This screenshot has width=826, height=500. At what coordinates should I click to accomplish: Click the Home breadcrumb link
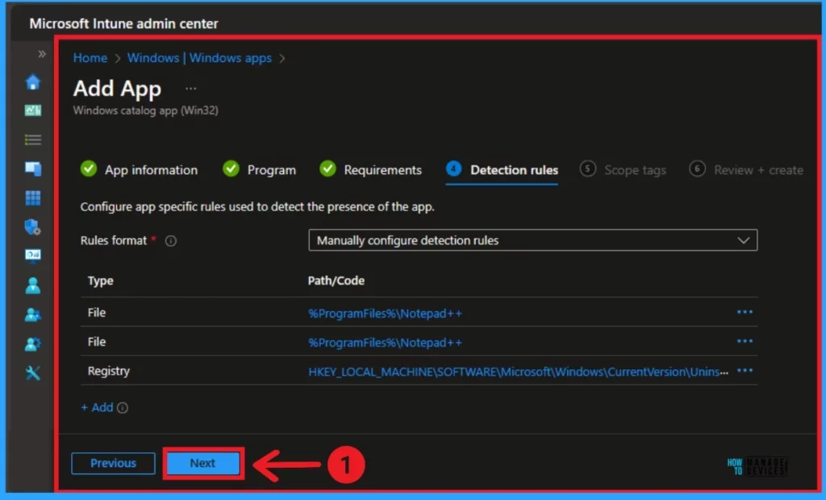tap(90, 58)
